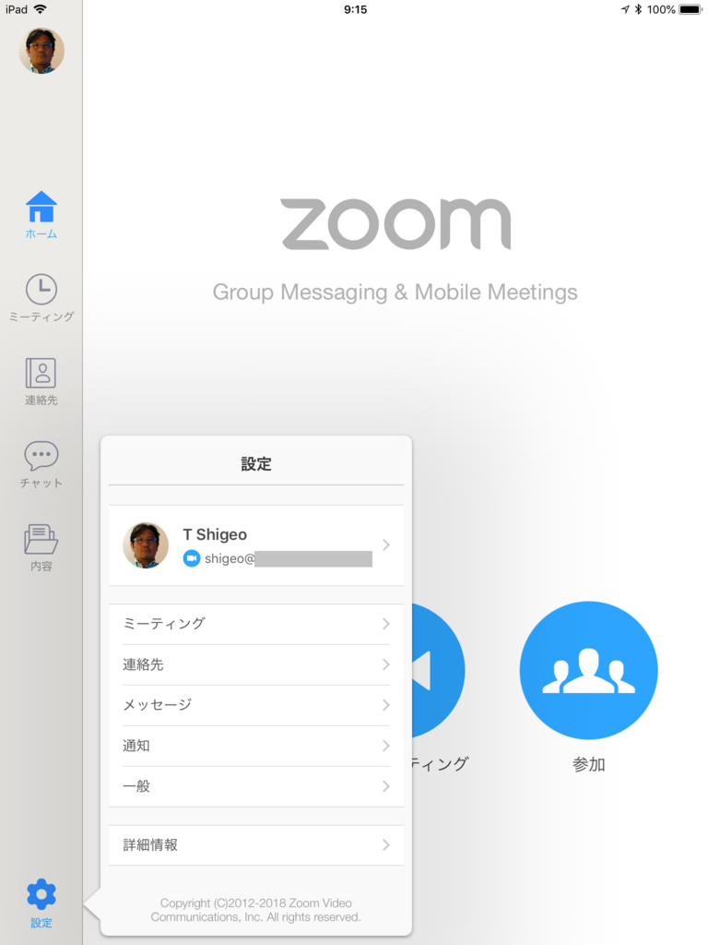The width and height of the screenshot is (708, 945).
Task: Expand chevron beside メッセージ setting
Action: [x=386, y=705]
